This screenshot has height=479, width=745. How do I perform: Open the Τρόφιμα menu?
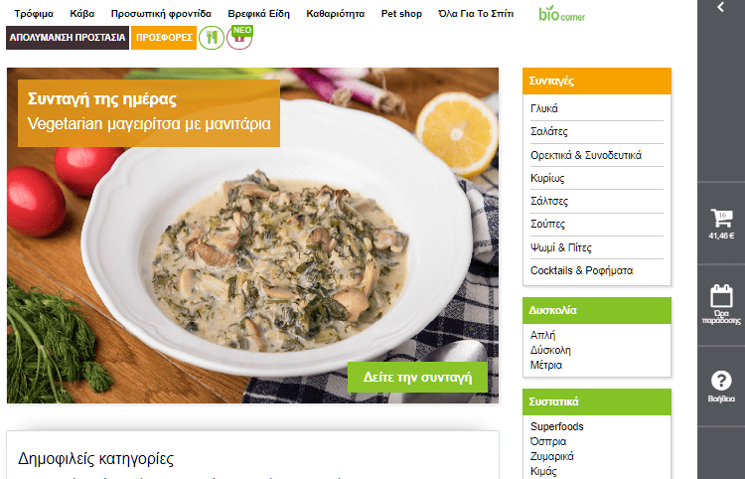(34, 14)
